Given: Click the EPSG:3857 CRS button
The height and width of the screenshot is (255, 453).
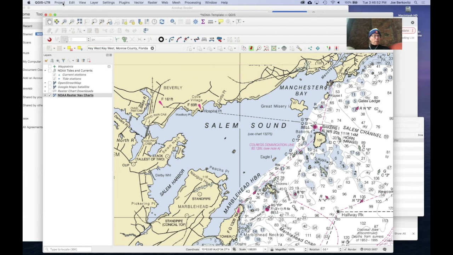Looking at the screenshot, I should 369,249.
